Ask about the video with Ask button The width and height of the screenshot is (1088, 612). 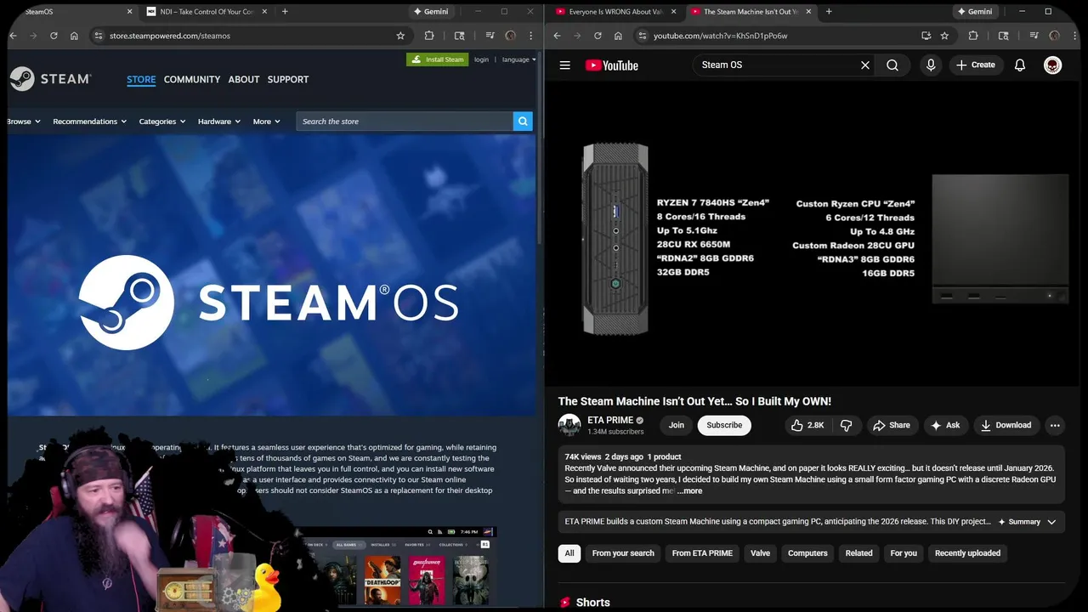click(945, 425)
